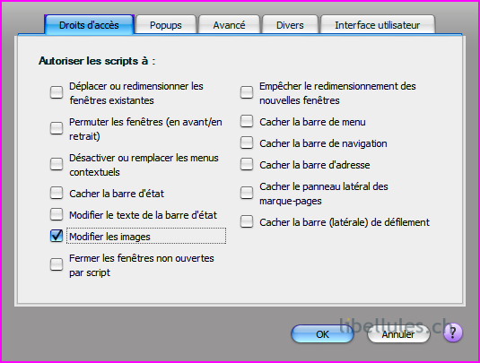Tick 'Cacher la barre de navigation' box

[x=247, y=143]
